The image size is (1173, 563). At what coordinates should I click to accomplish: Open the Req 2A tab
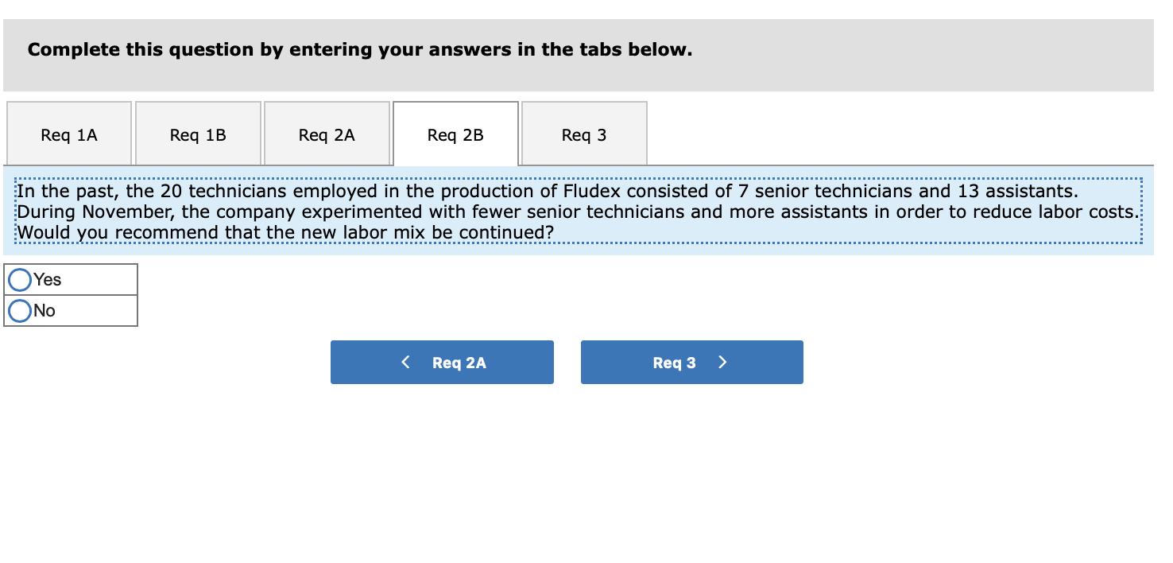(x=326, y=134)
